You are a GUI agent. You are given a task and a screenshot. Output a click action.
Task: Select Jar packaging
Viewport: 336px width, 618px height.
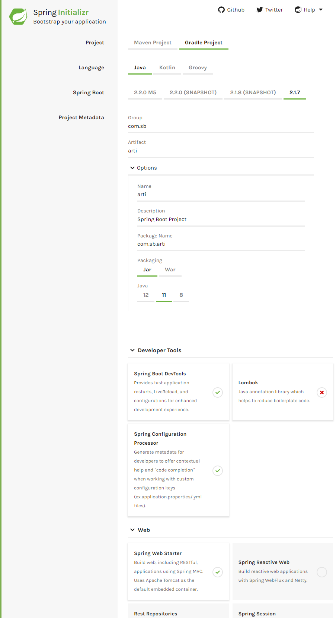147,270
